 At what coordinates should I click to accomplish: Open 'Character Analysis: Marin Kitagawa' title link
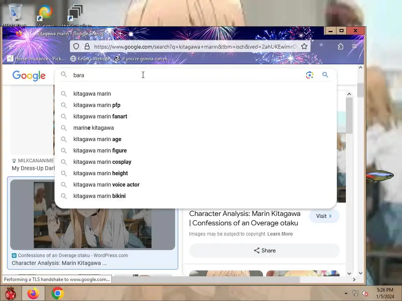click(245, 218)
